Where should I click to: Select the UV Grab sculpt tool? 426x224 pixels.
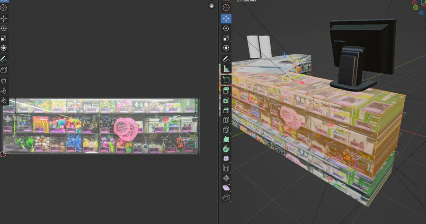tap(3, 81)
